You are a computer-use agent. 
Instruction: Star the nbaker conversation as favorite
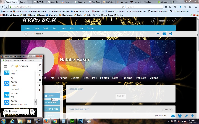click(12, 66)
